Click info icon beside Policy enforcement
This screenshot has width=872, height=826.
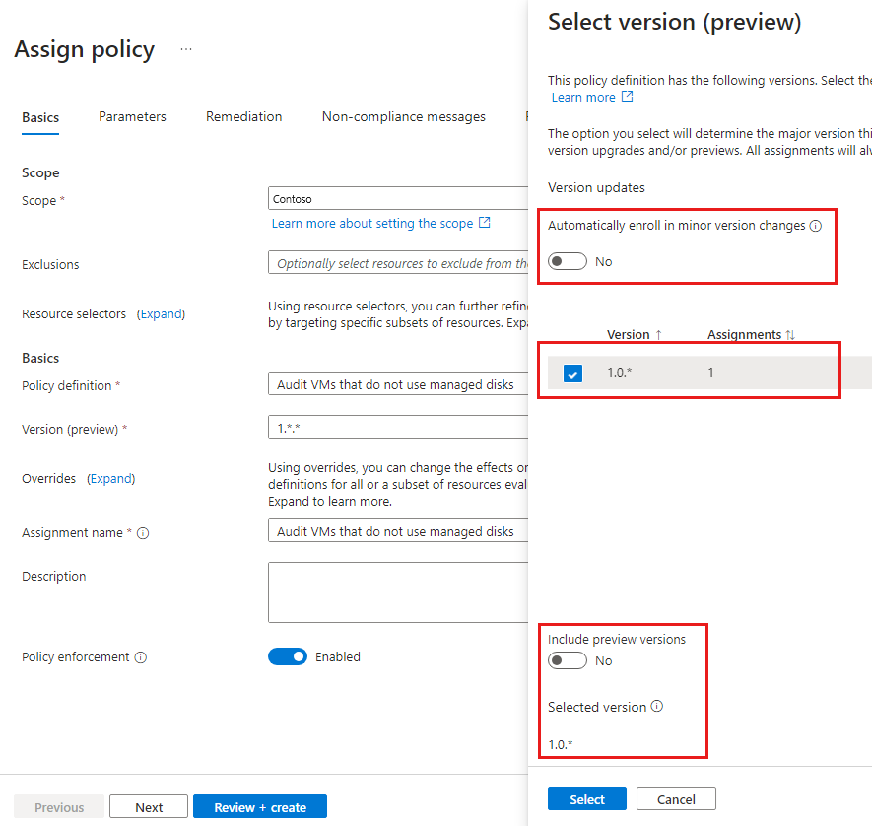click(141, 657)
